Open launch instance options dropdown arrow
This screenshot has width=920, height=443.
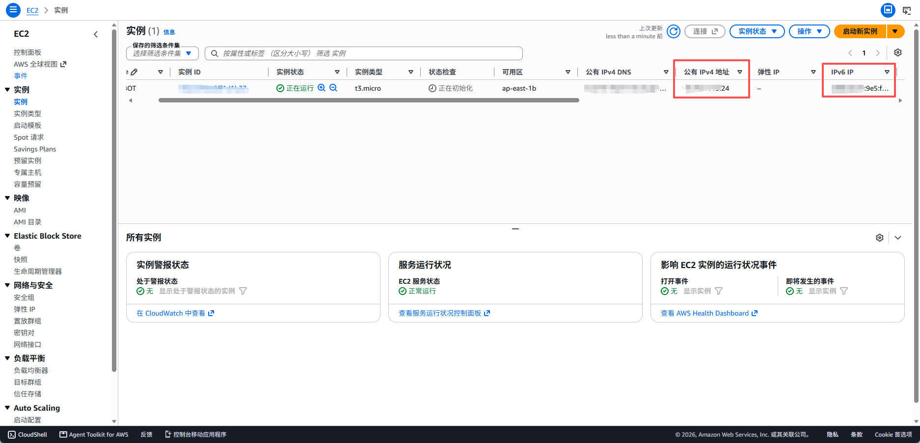coord(895,31)
